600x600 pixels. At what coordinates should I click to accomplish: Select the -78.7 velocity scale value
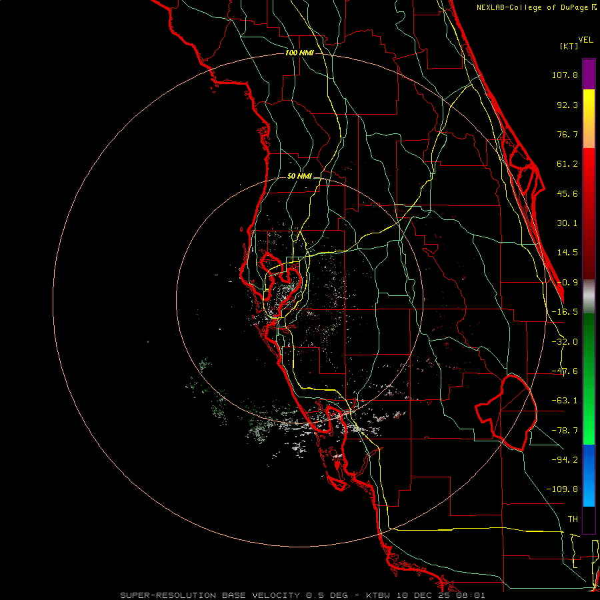pyautogui.click(x=565, y=431)
